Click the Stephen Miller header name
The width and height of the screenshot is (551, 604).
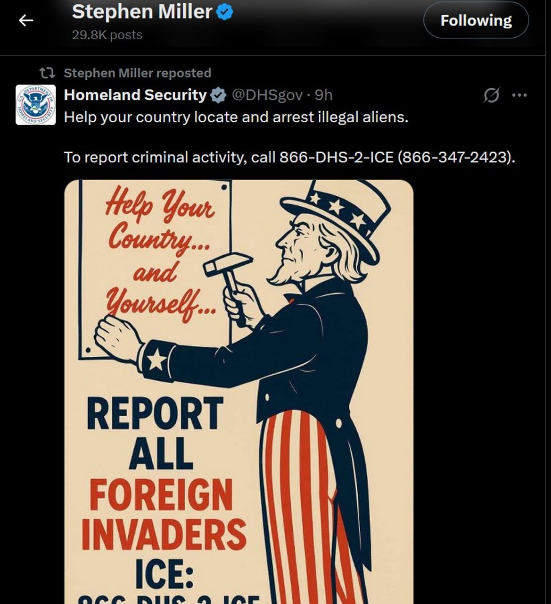tap(142, 11)
